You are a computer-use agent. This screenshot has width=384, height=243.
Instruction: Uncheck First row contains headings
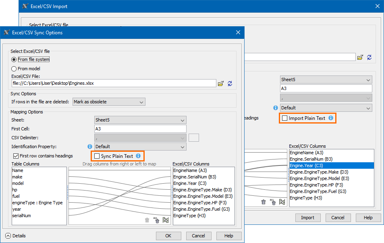[16, 156]
